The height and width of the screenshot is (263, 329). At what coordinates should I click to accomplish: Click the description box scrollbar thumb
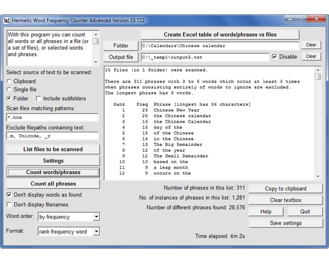[96, 41]
